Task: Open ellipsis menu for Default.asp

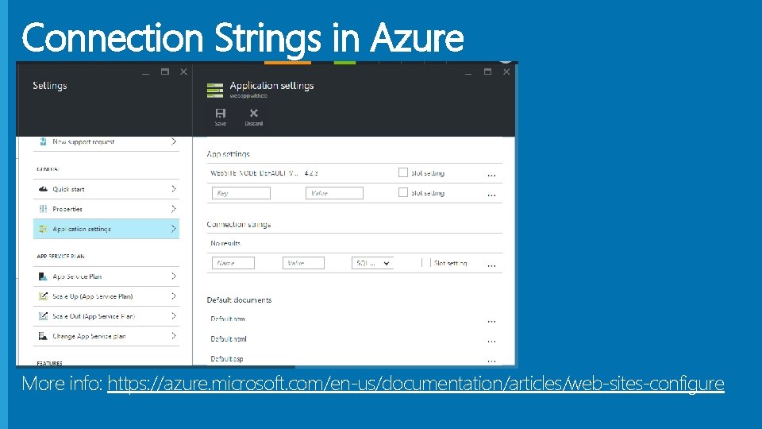Action: click(x=491, y=361)
